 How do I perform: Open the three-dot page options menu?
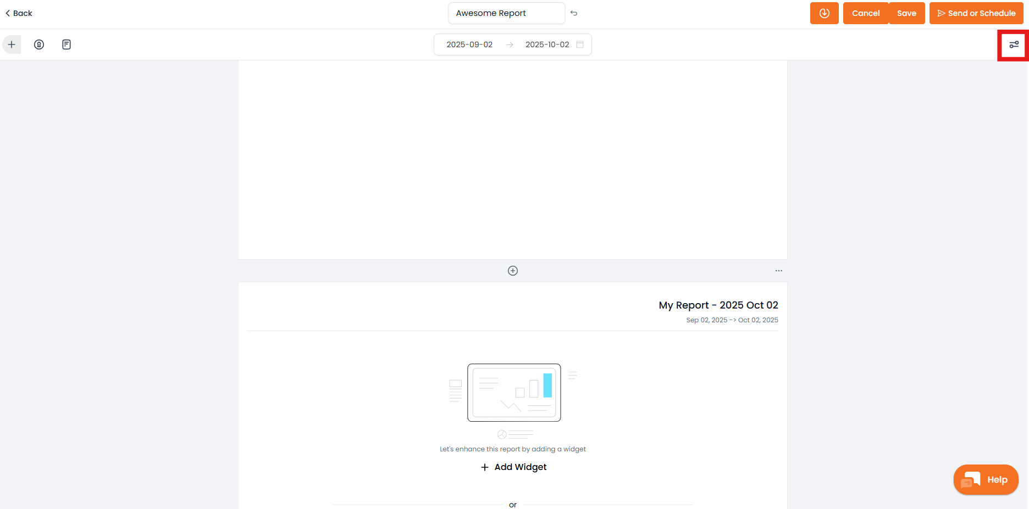[x=778, y=271]
